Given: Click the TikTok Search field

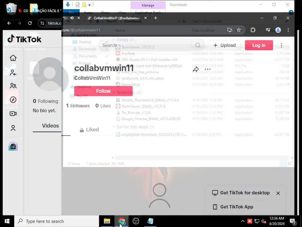Looking at the screenshot, I should [146, 45].
